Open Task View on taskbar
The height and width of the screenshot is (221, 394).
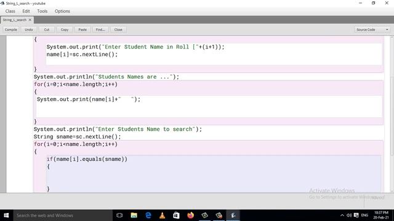tap(119, 215)
